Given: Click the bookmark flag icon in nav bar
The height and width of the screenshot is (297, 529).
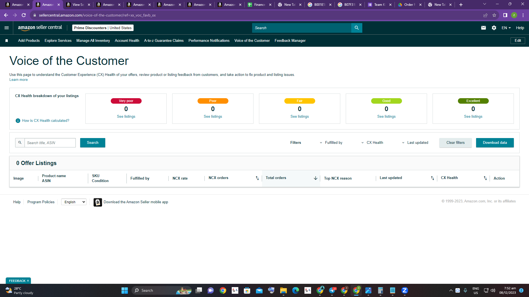Looking at the screenshot, I should (7, 41).
